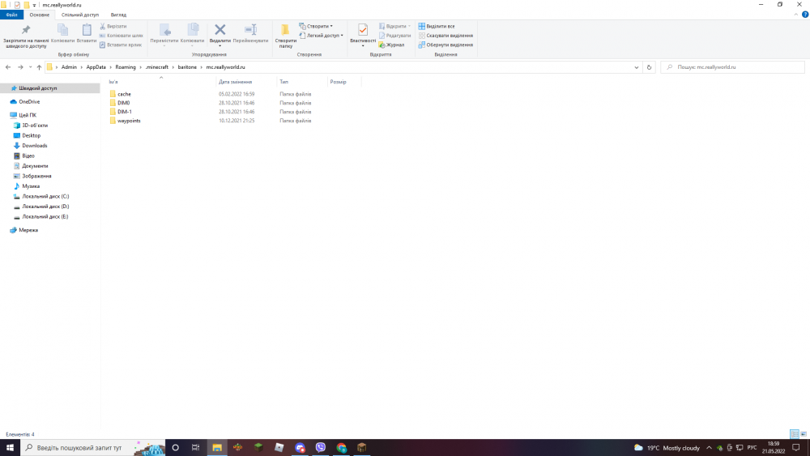Image resolution: width=810 pixels, height=456 pixels.
Task: Switch to the Спільний доступ tab
Action: click(80, 15)
